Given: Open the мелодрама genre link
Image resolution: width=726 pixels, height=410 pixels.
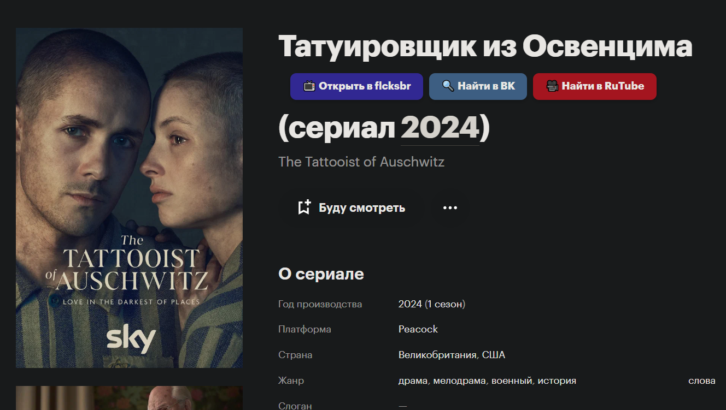Looking at the screenshot, I should pos(459,381).
